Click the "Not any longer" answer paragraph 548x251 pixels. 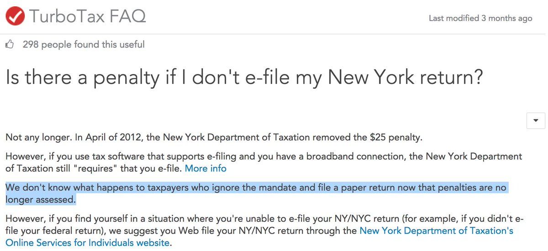point(27,137)
